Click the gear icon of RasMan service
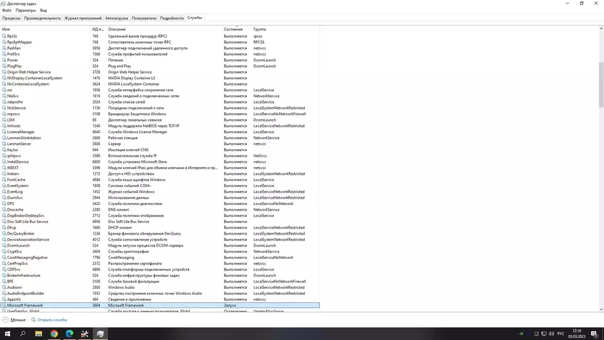This screenshot has width=604, height=340. 4,48
